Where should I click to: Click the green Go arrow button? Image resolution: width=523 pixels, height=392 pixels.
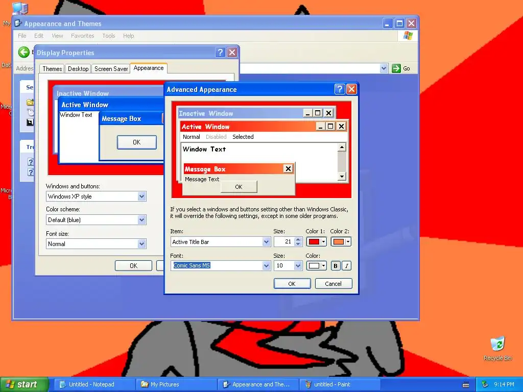pyautogui.click(x=396, y=68)
